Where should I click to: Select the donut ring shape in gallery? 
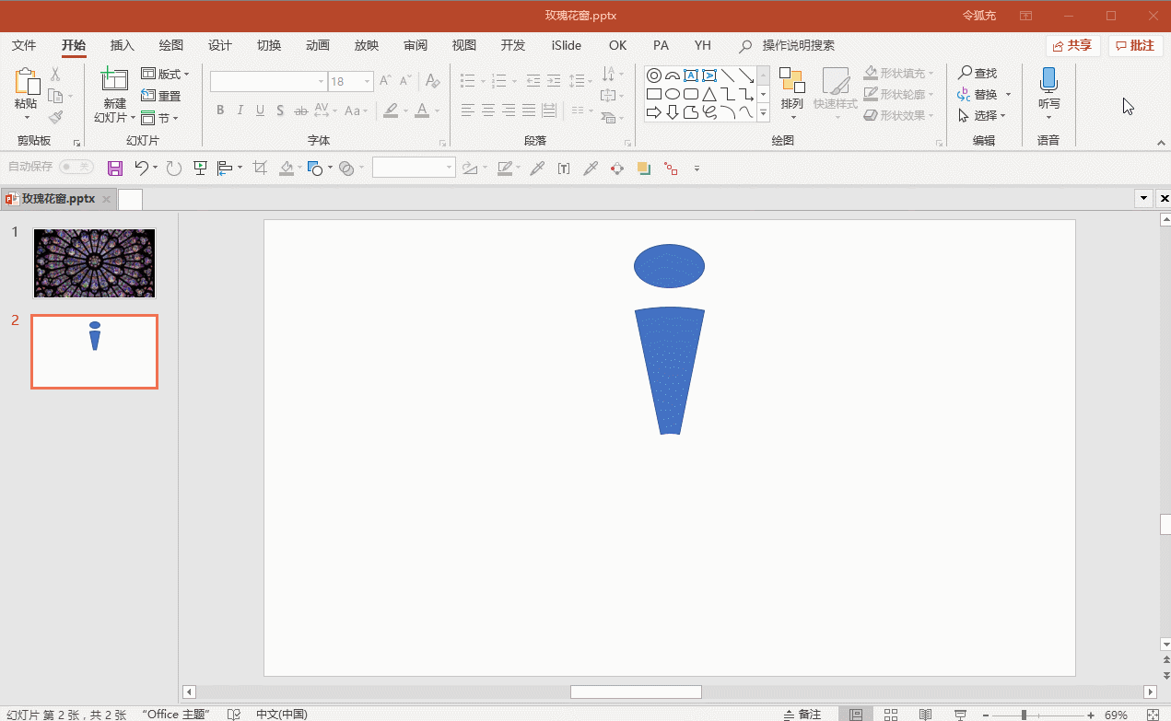pyautogui.click(x=654, y=76)
